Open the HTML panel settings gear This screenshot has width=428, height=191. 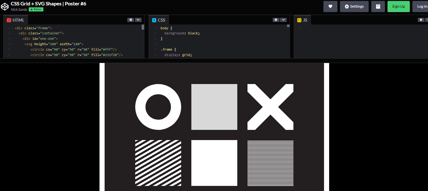pos(130,19)
